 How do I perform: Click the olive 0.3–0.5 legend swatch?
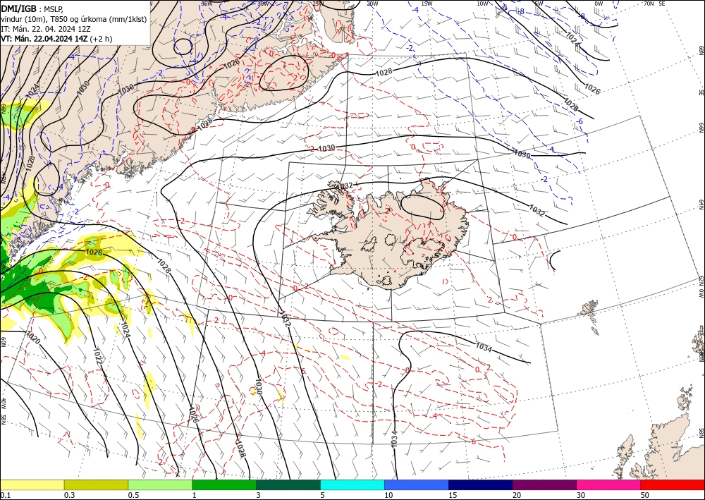pyautogui.click(x=96, y=484)
